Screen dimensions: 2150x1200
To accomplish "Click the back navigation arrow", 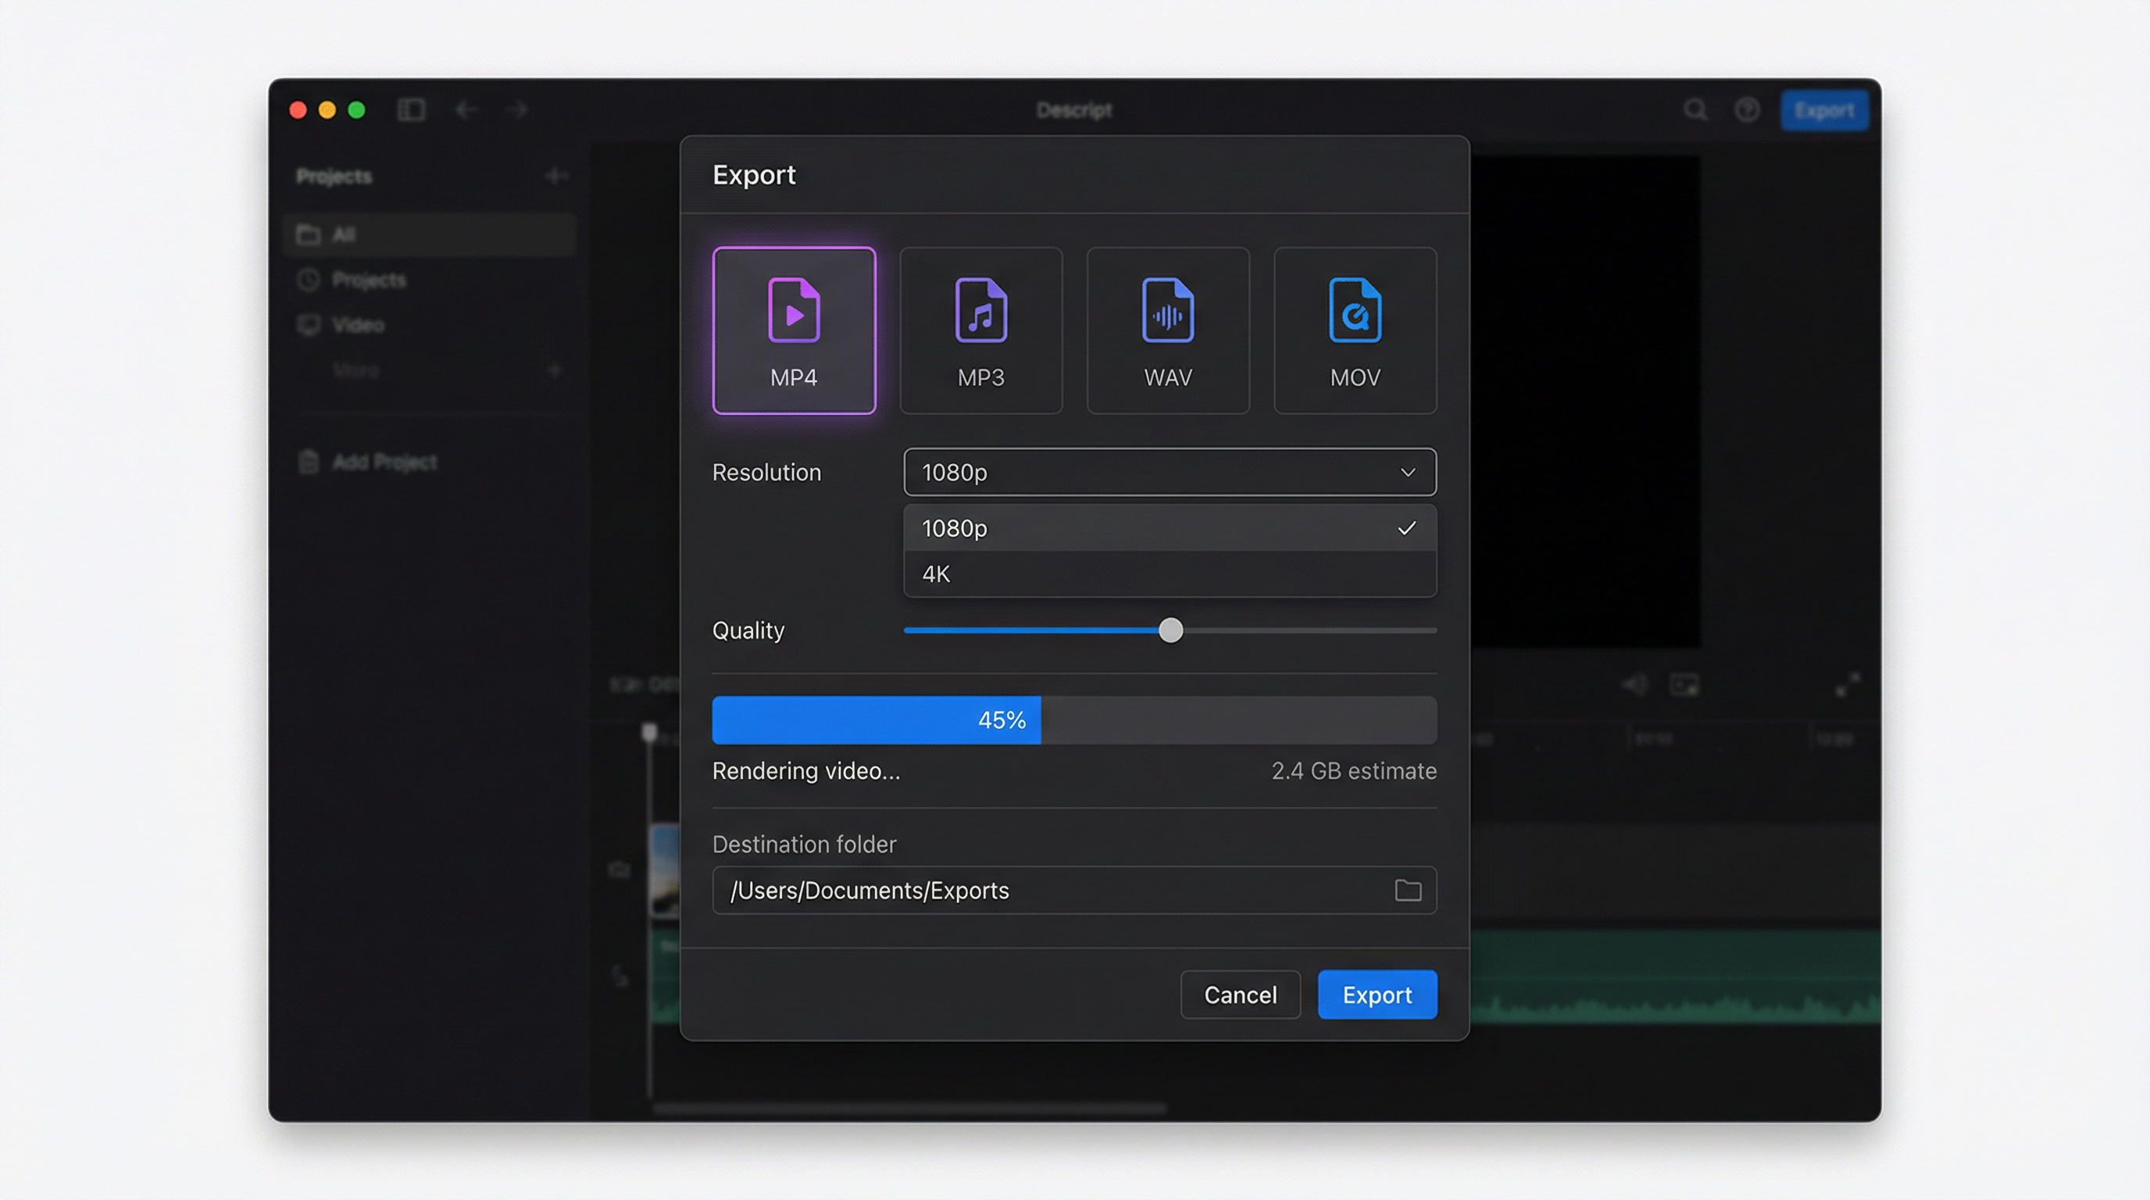I will [x=466, y=110].
